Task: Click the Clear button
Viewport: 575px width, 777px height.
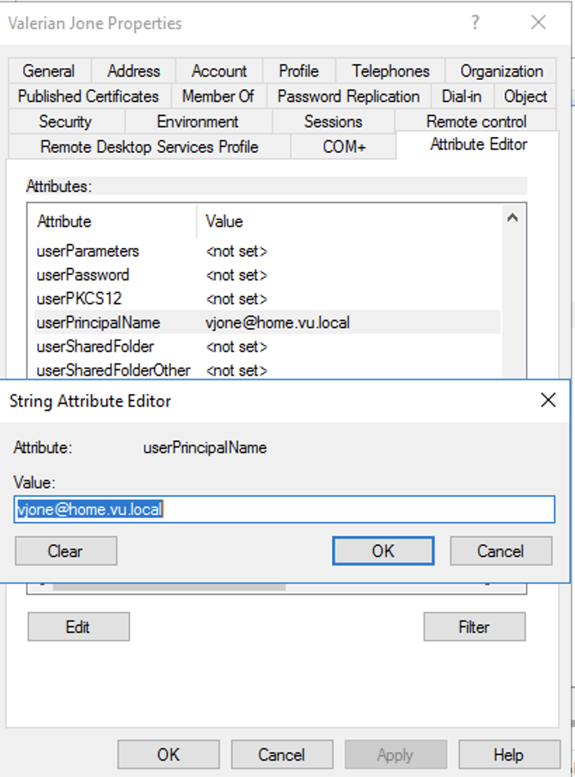Action: tap(65, 551)
